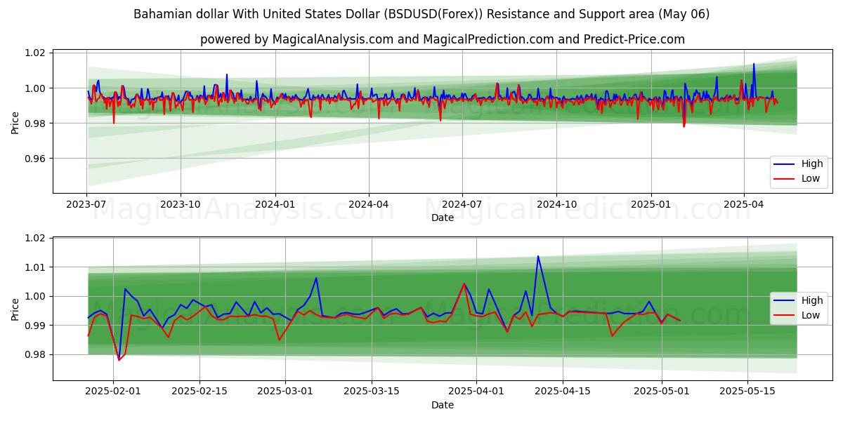Click the '2024-01' x-axis label
Viewport: 843px width, 421px height.
(275, 204)
